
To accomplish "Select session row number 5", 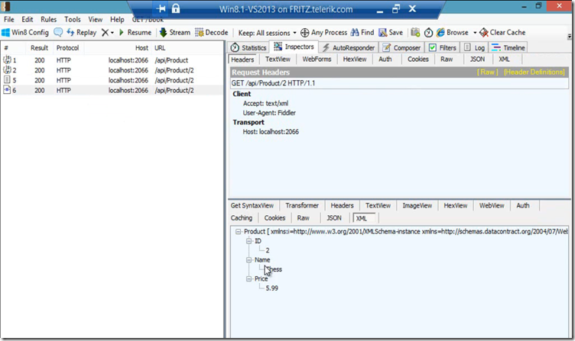I will tap(112, 80).
